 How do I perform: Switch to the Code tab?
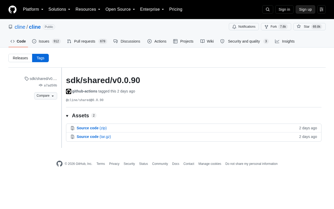[x=18, y=41]
